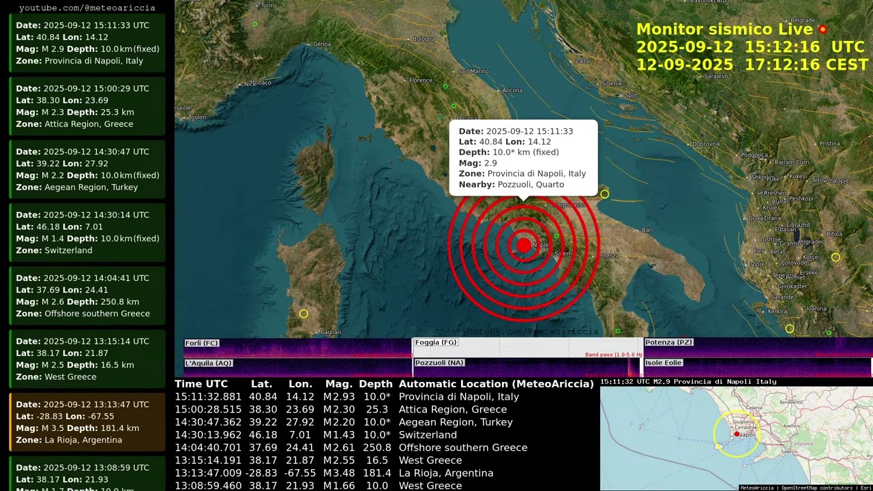
Task: Click the yellow quake circle near Kerkira
Action: click(x=790, y=329)
